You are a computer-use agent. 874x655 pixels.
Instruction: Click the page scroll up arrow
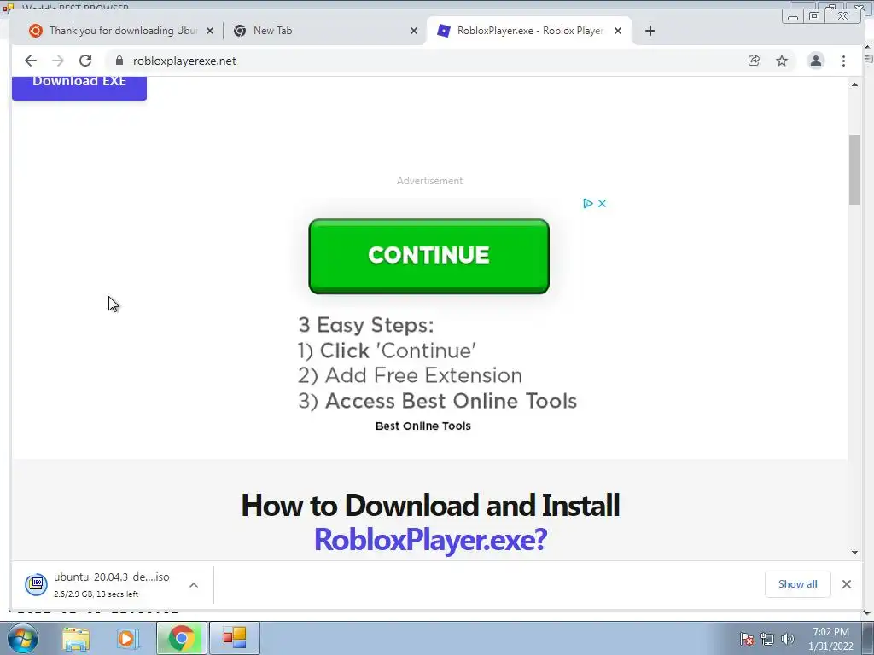click(854, 84)
